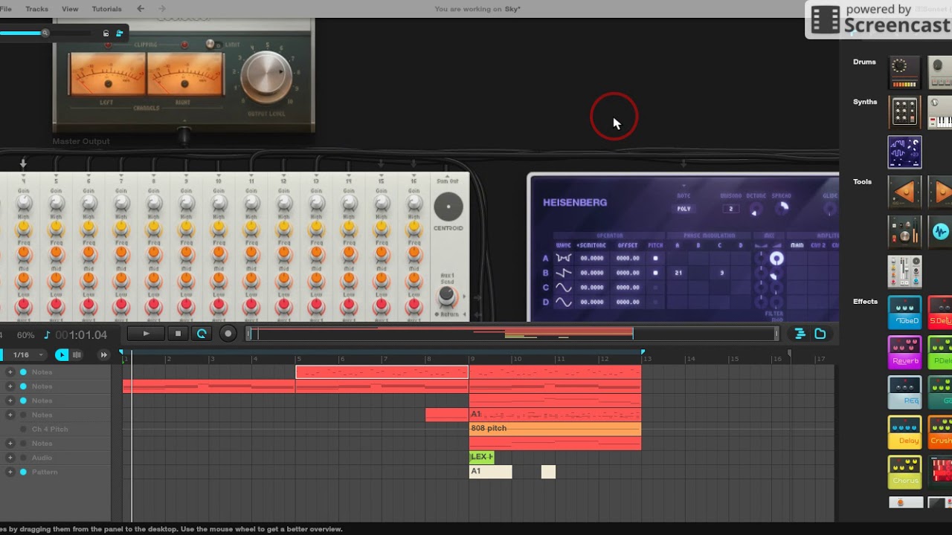Click the timeline folder icon

click(x=820, y=334)
